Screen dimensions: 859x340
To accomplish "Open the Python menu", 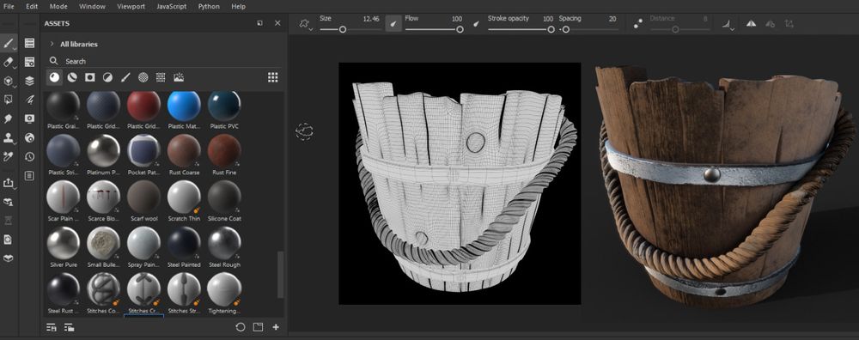I will point(209,7).
